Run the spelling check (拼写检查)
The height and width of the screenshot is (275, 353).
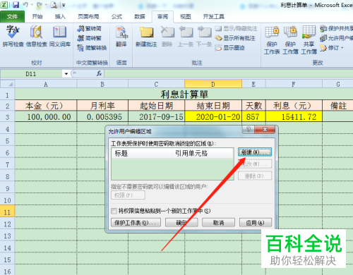click(x=13, y=36)
